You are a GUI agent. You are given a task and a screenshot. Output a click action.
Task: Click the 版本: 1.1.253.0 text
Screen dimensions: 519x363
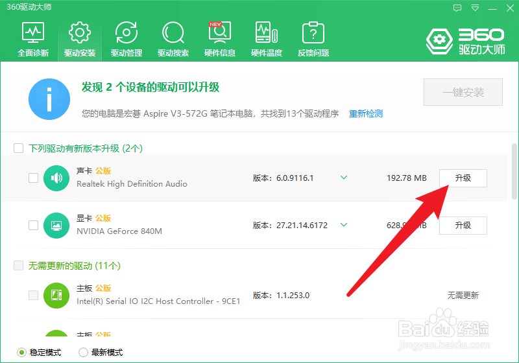tap(281, 295)
